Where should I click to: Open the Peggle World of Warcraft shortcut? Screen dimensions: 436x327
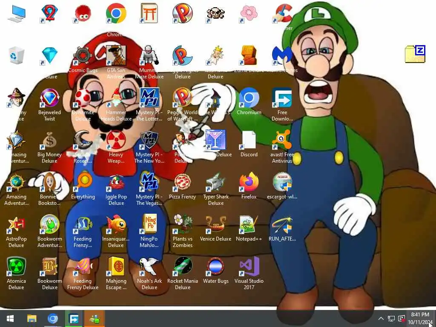(x=182, y=105)
